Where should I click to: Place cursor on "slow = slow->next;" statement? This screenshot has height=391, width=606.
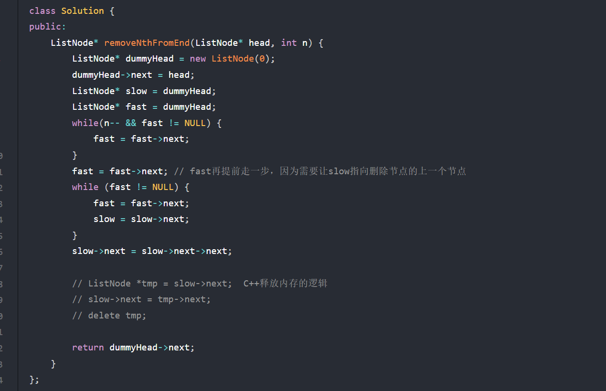[x=141, y=219]
